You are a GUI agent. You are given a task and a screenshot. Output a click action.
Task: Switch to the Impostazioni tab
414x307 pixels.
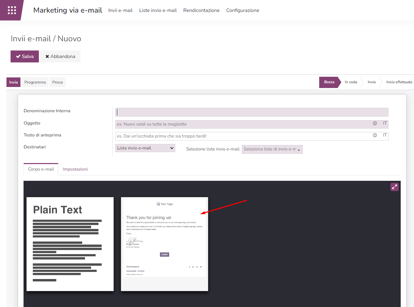pos(75,169)
